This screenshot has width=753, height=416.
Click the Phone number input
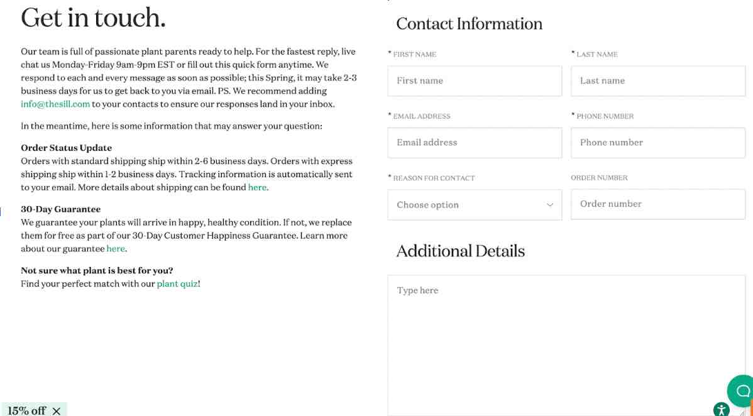click(657, 143)
